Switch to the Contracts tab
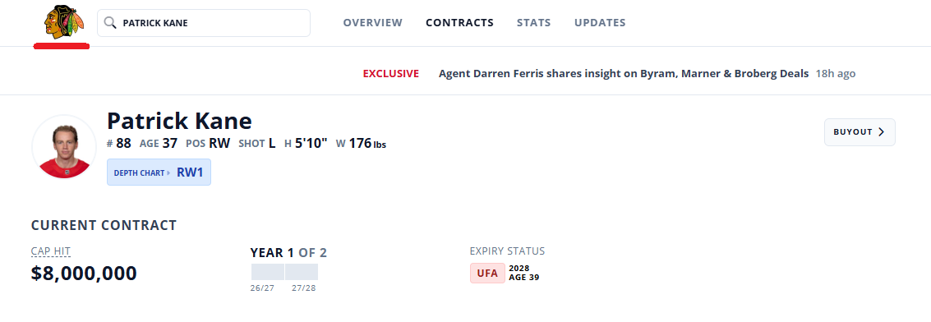Screen dimensions: 931x322 click(x=459, y=23)
